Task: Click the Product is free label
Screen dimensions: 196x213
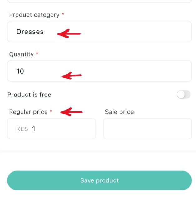Action: 29,94
